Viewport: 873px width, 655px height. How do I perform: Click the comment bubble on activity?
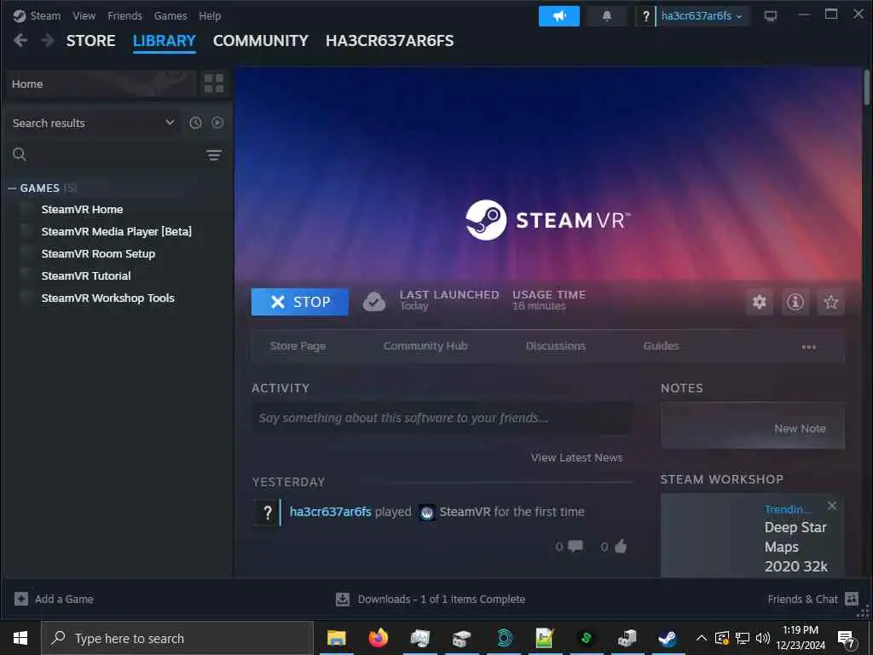(x=575, y=547)
